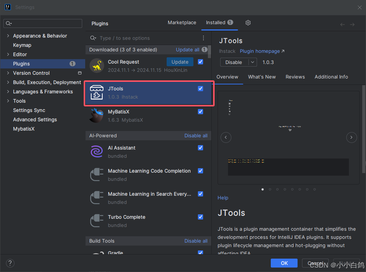Click the help question mark icon
The height and width of the screenshot is (272, 366).
point(10,263)
